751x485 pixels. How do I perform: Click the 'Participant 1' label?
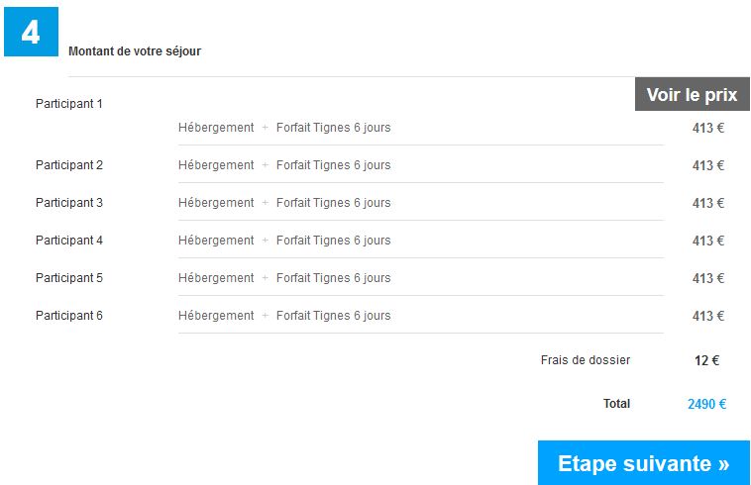click(69, 104)
